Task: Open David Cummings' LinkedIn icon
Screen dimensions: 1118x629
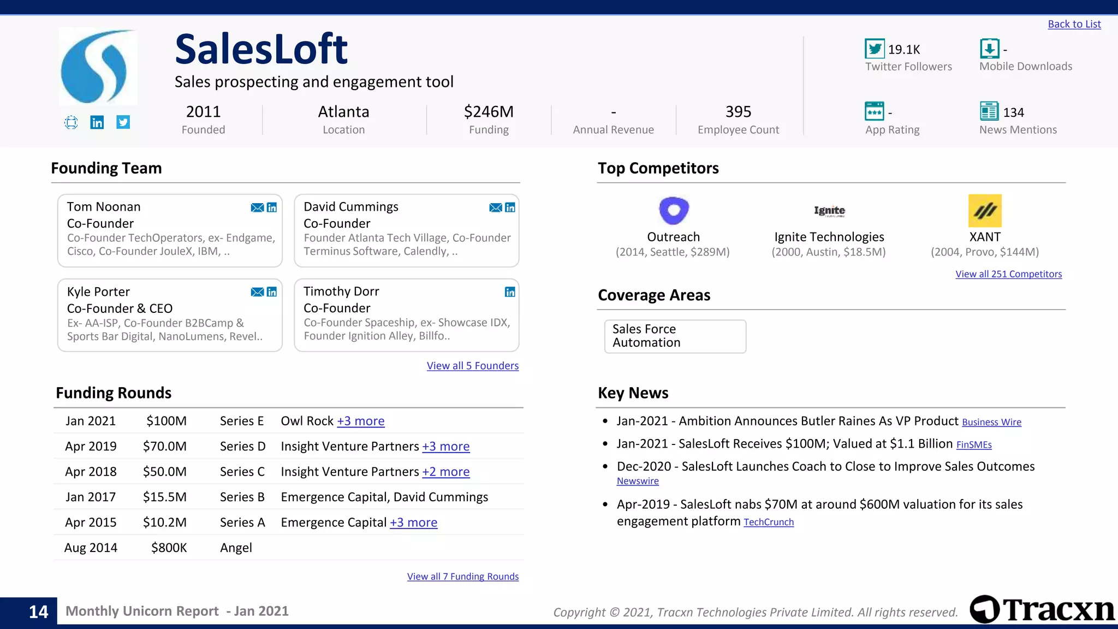Action: click(510, 207)
